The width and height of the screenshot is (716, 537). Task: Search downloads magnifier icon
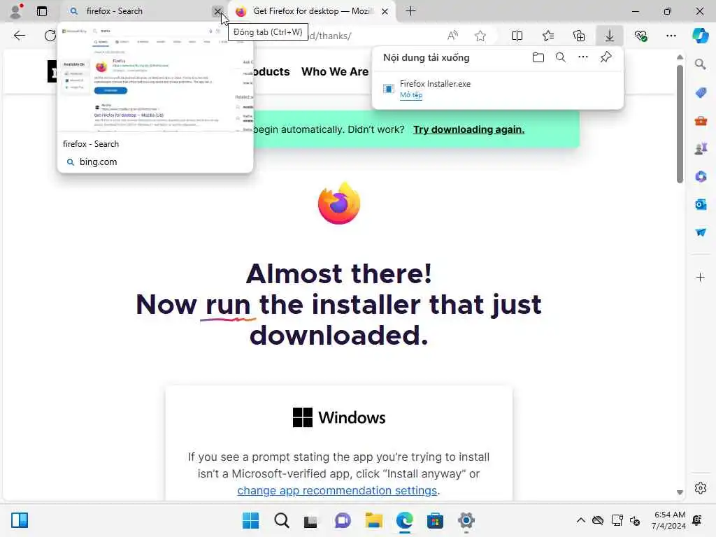coord(561,57)
